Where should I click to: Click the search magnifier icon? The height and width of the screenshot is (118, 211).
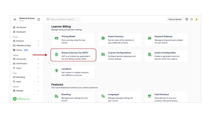pyautogui.click(x=48, y=19)
